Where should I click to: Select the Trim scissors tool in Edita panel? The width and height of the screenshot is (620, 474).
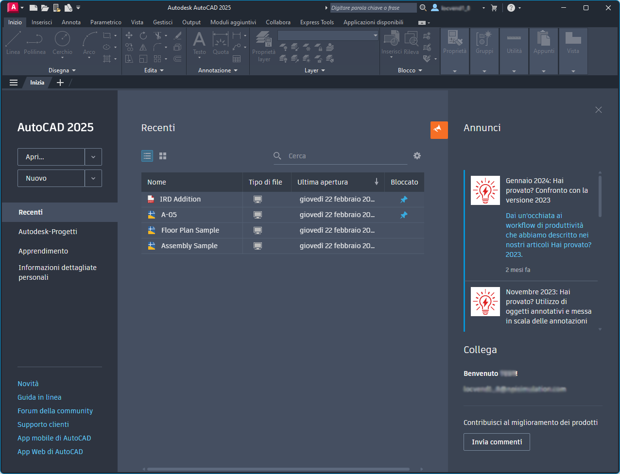pos(157,35)
